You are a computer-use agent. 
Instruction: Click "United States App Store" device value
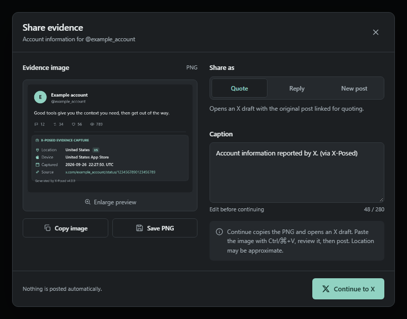(87, 157)
